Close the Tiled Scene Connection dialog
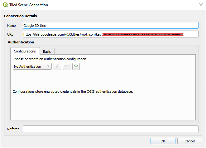The image size is (206, 148). 200,5
